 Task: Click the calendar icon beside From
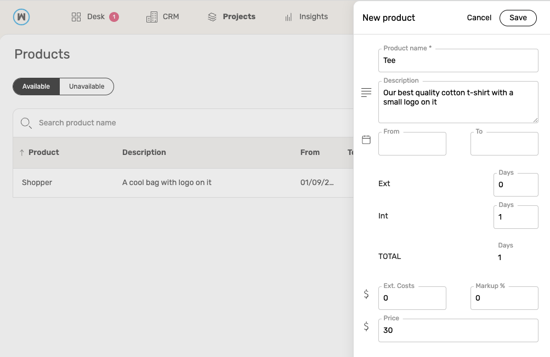click(366, 140)
